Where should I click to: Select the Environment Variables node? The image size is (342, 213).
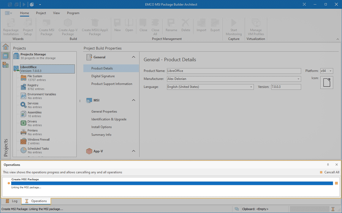tap(38, 96)
